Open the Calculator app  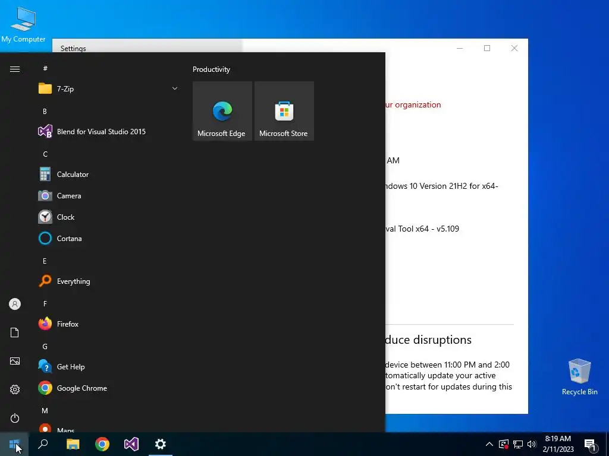[x=108, y=175]
